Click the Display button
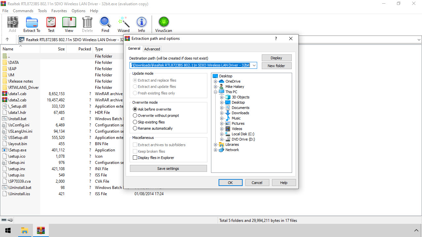The width and height of the screenshot is (422, 237). (276, 58)
